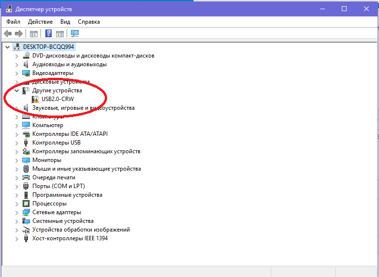Expand Хост-контроллеры IEEE 1394 chevron
This screenshot has height=277, width=379.
pyautogui.click(x=17, y=239)
